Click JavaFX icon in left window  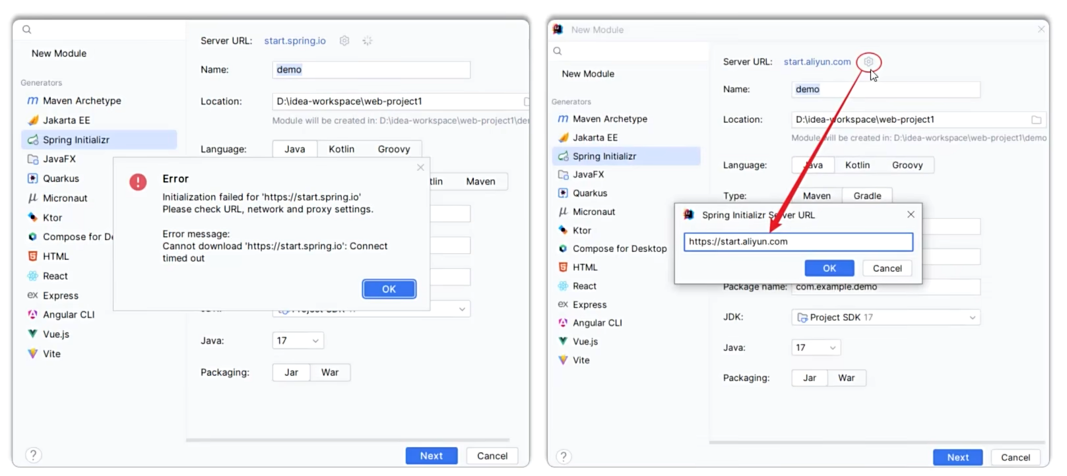(x=32, y=159)
